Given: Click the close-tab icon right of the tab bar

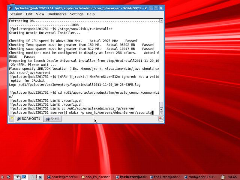Looking at the screenshot, I should [161, 119].
